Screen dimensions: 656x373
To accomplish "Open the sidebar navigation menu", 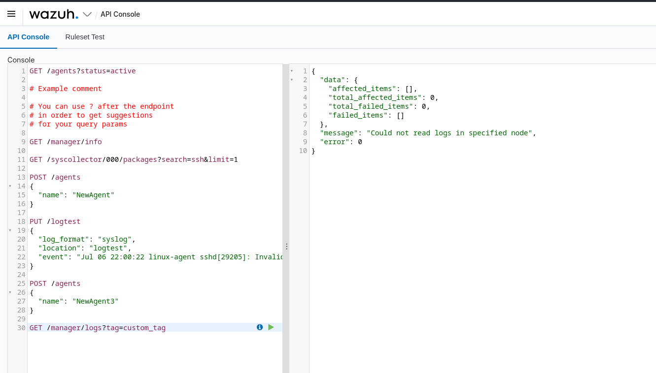I will pos(11,14).
